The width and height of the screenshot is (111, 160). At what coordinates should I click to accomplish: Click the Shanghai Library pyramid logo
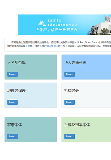coord(42,23)
